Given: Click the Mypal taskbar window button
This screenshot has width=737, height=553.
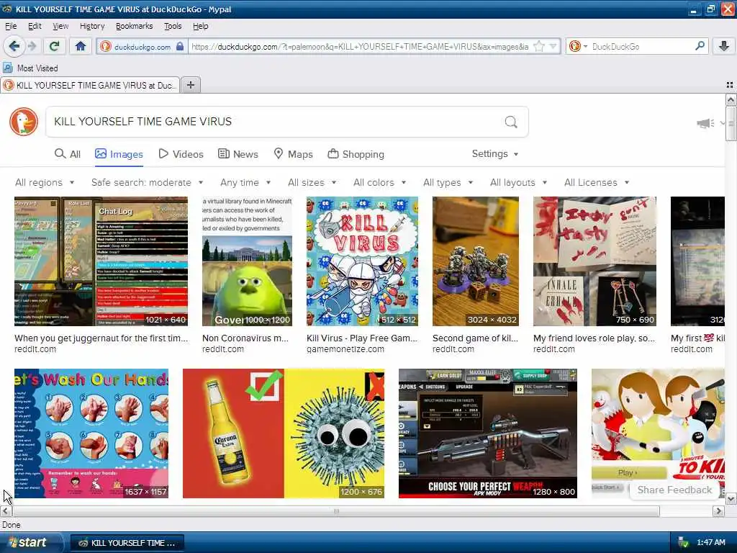Looking at the screenshot, I should [127, 543].
